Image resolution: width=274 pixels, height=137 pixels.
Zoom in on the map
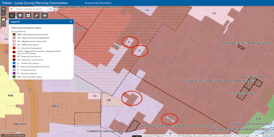point(3,9)
